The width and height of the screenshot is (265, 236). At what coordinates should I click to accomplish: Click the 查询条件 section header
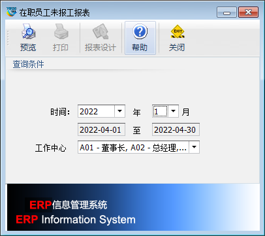(x=28, y=64)
